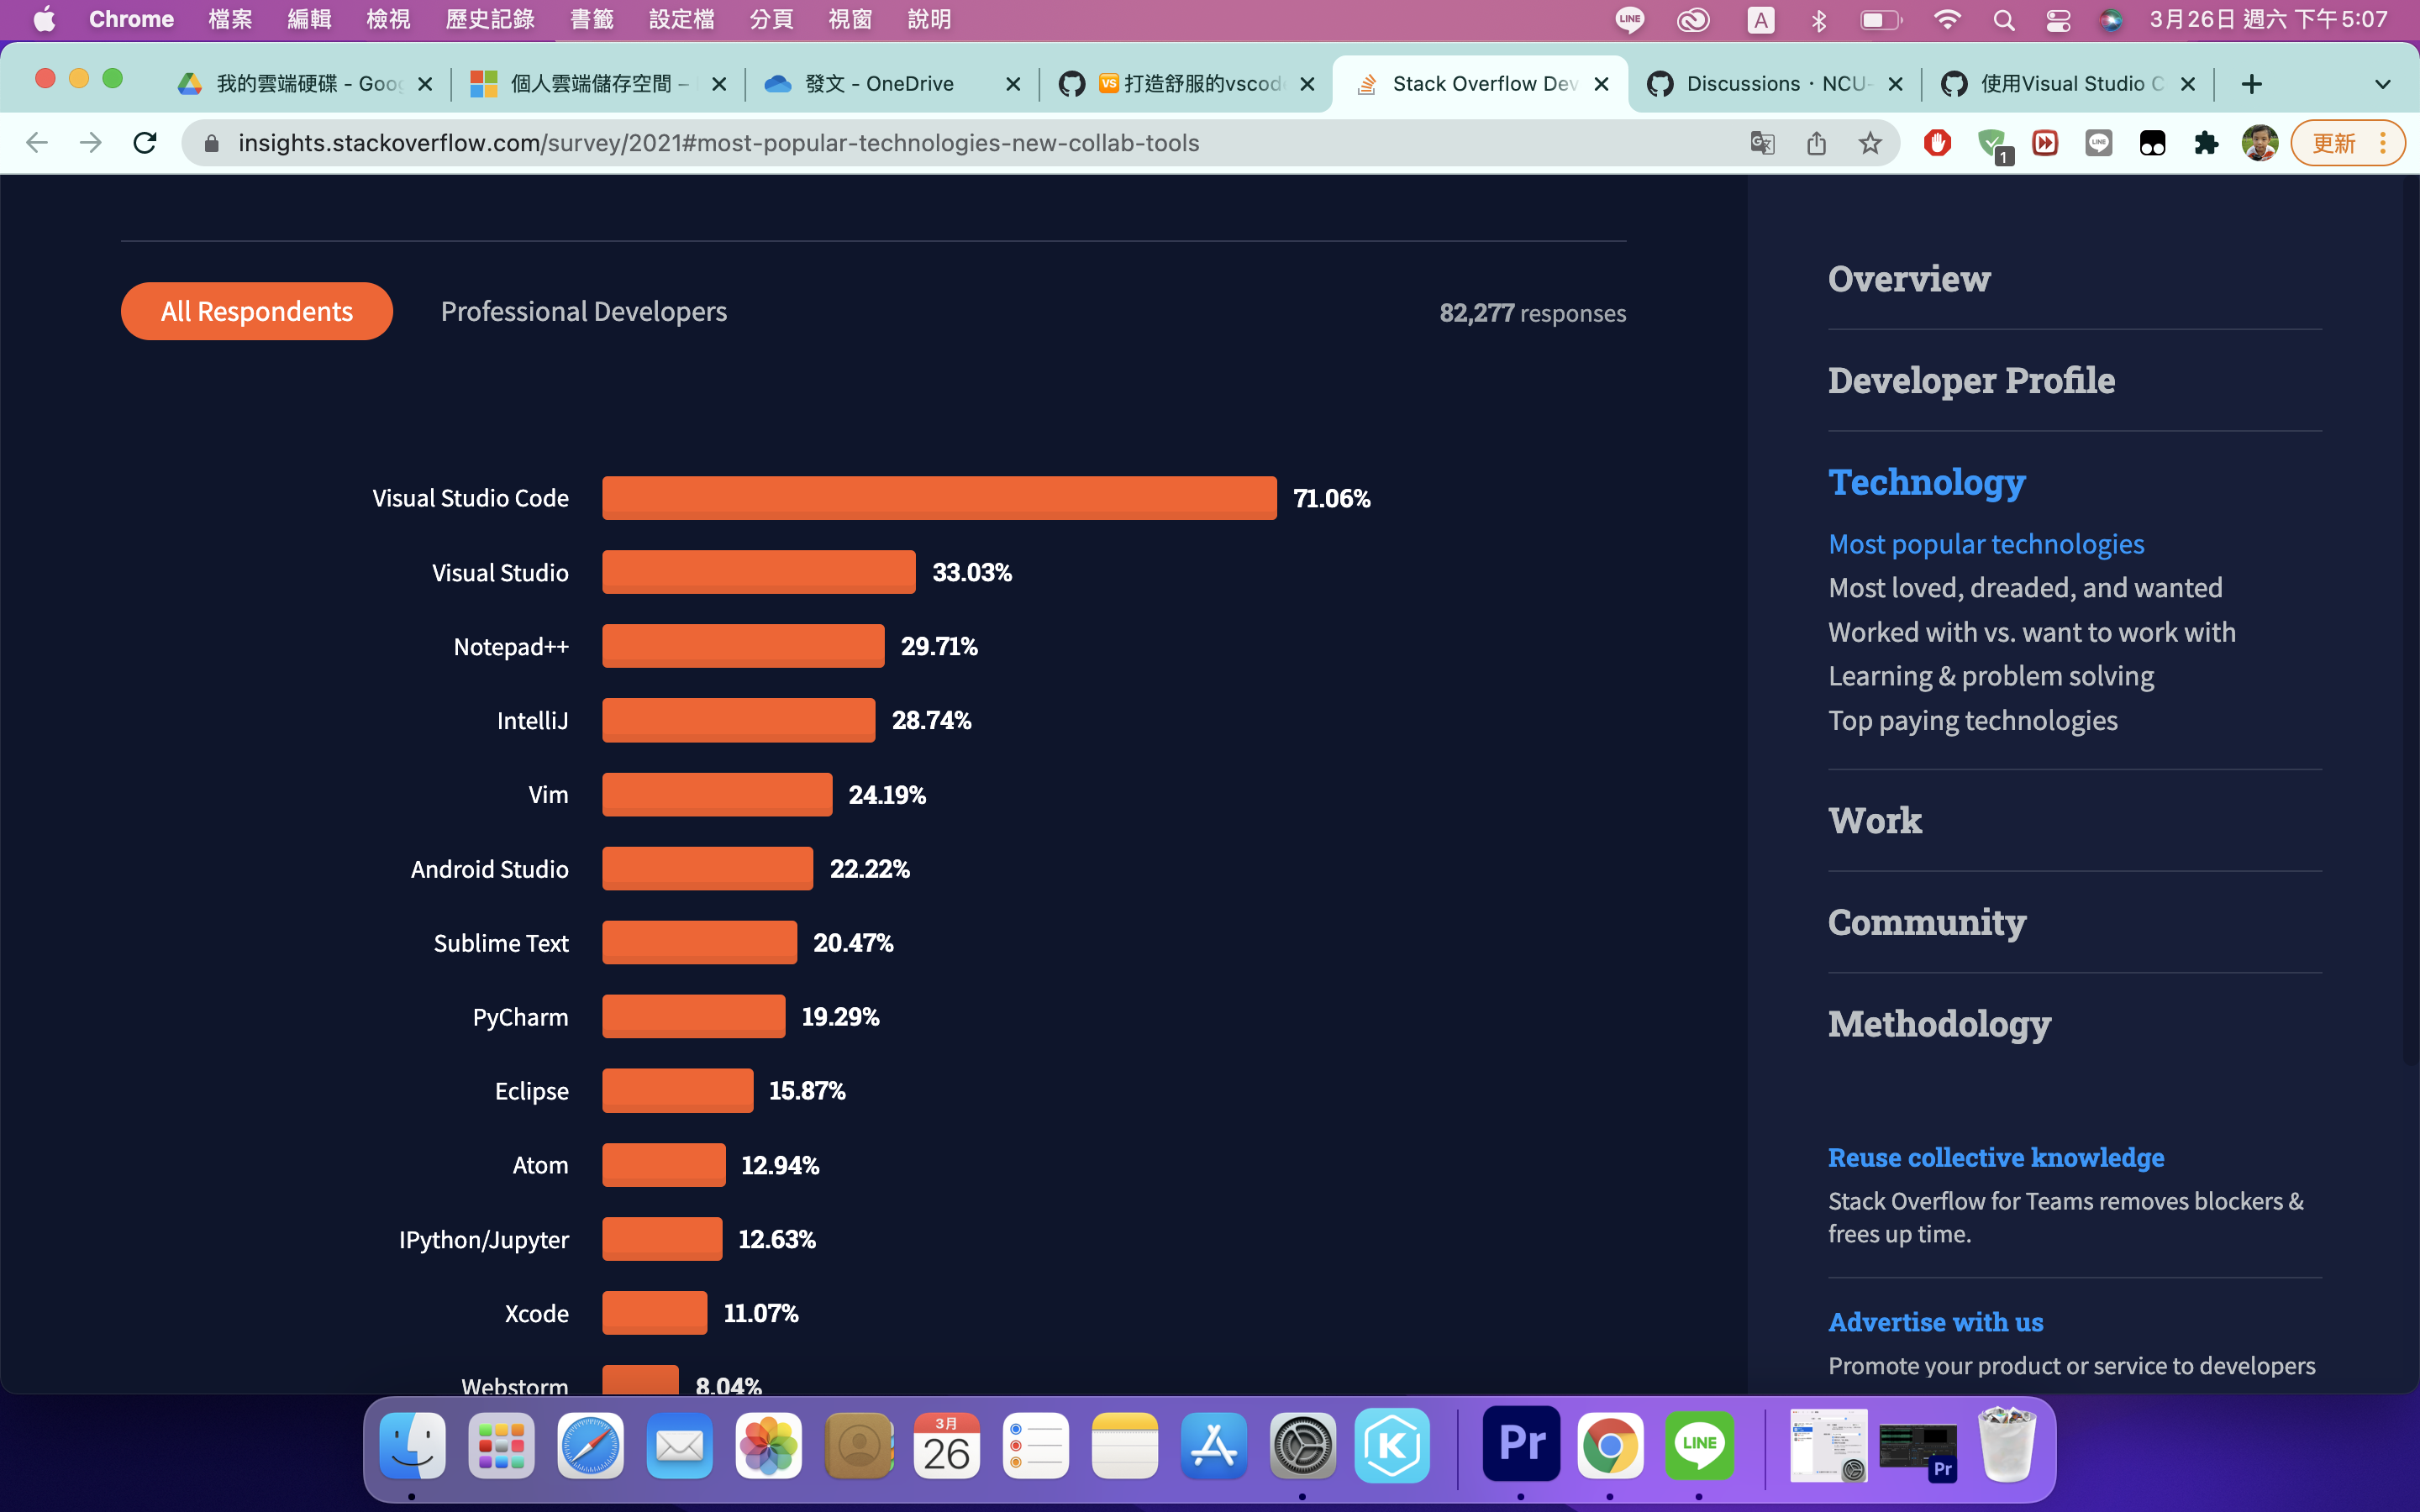The image size is (2420, 1512).
Task: Select the All Respondents filter
Action: [x=256, y=311]
